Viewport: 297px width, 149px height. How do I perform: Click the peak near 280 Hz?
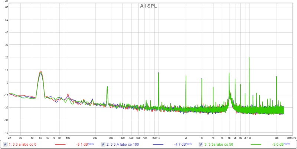point(107,87)
